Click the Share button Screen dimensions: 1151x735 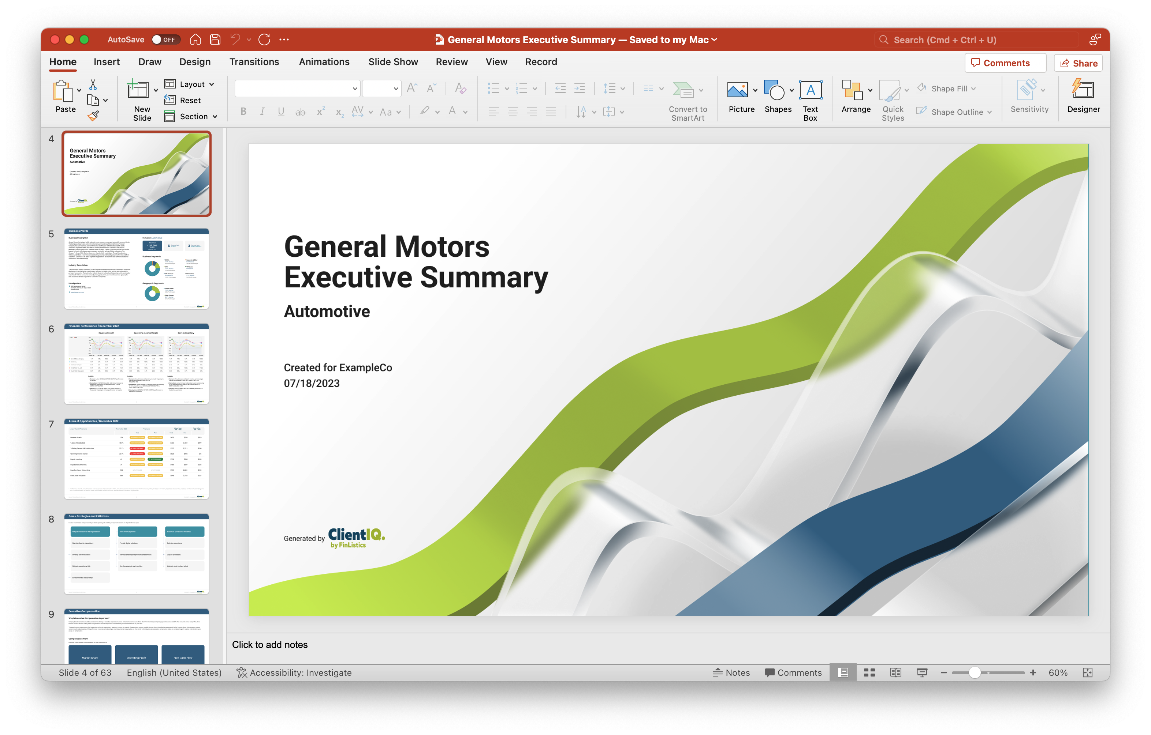(x=1078, y=63)
